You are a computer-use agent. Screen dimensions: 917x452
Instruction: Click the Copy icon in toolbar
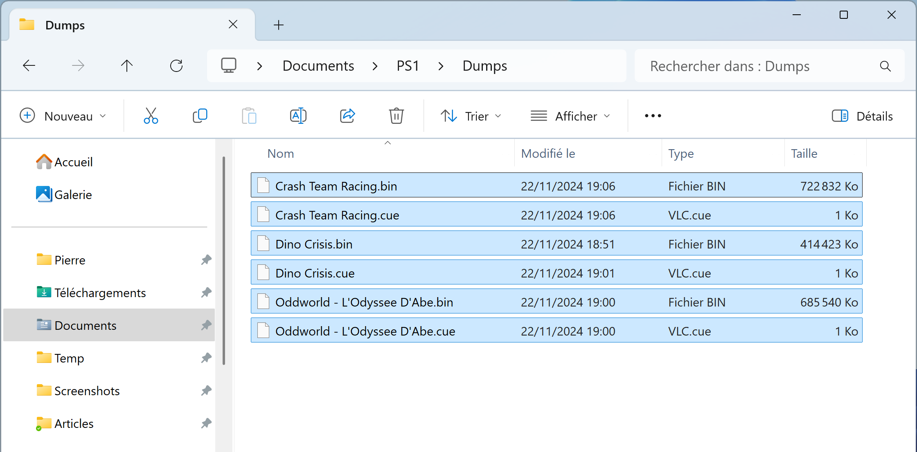click(x=200, y=116)
